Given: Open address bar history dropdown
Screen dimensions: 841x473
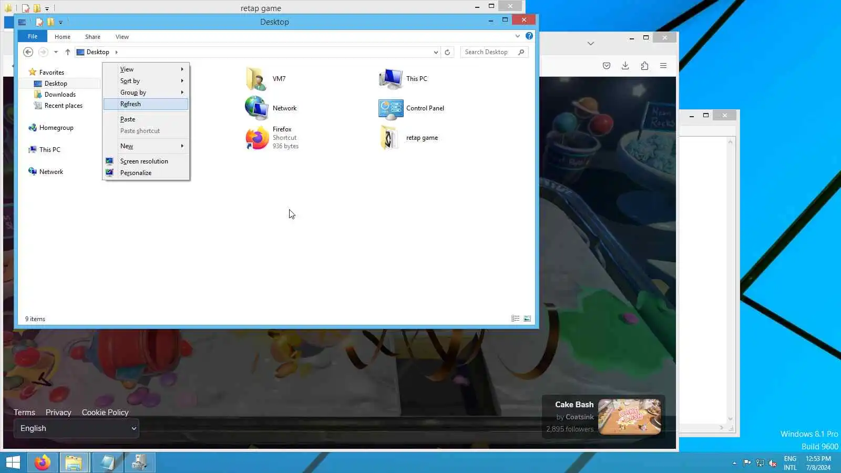Looking at the screenshot, I should click(436, 52).
